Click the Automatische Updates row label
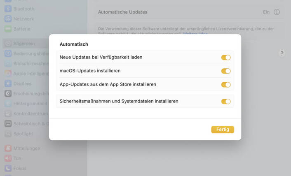The width and height of the screenshot is (291, 176). [x=123, y=12]
